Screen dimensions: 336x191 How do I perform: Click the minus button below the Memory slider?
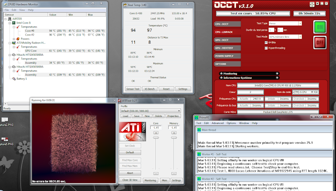[174, 174]
